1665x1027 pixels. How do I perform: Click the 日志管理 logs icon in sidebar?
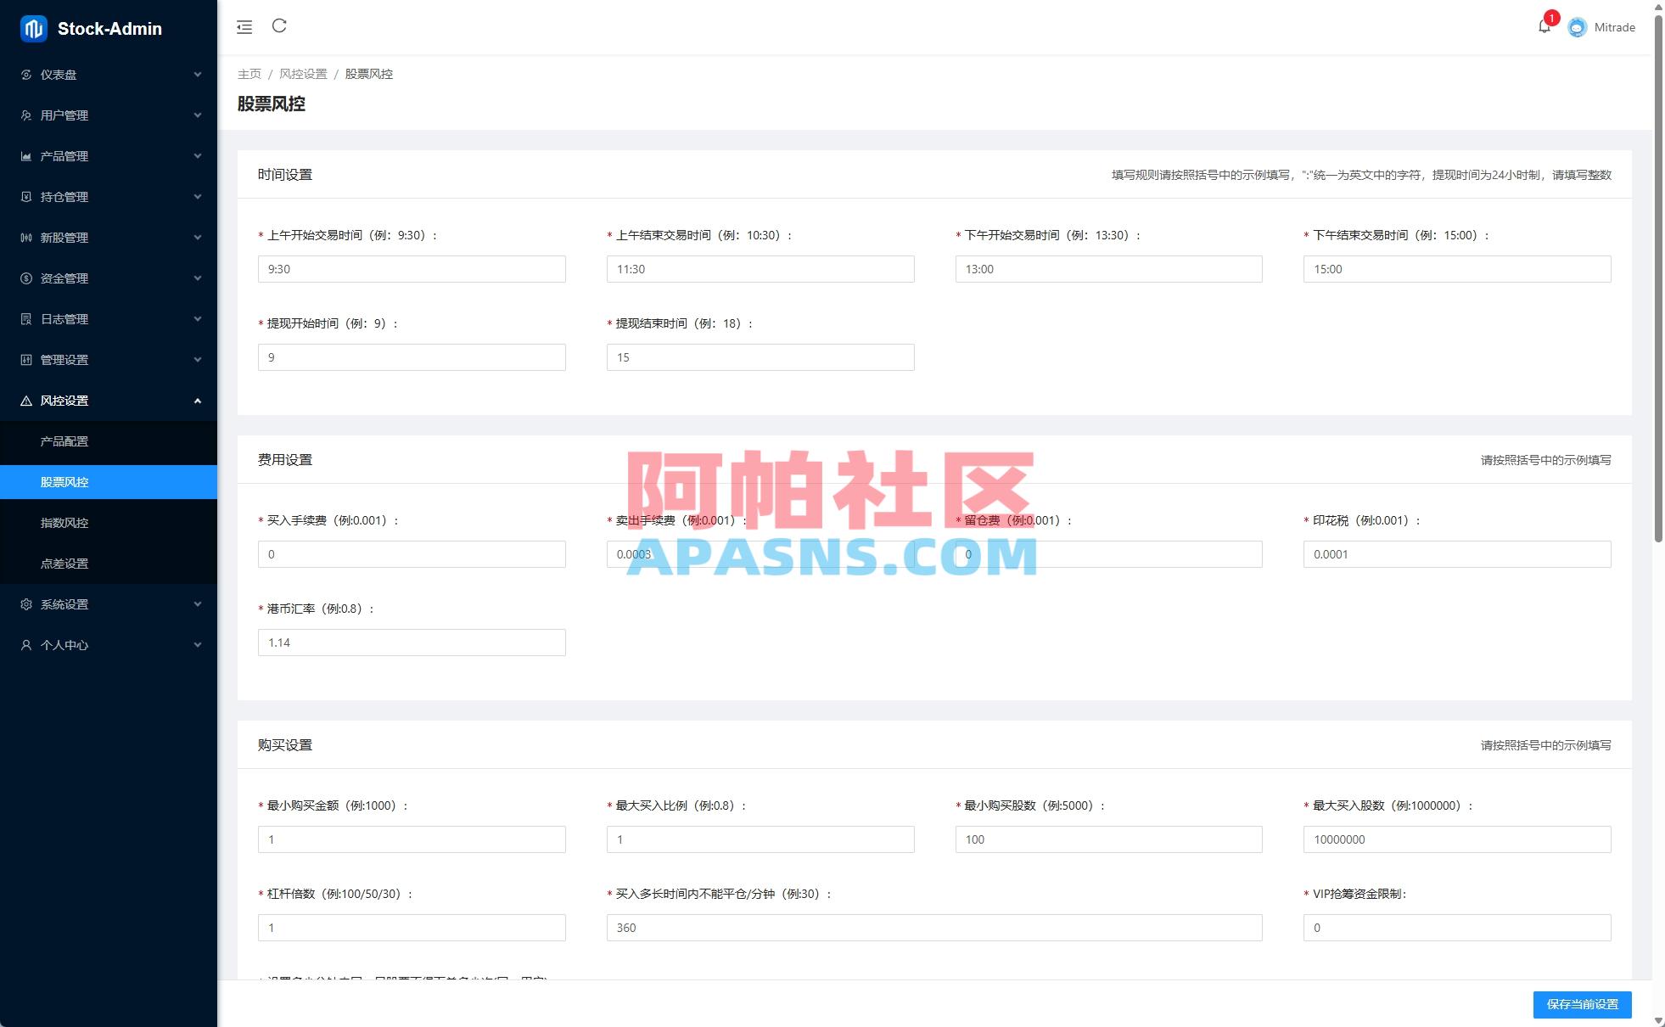[x=25, y=318]
